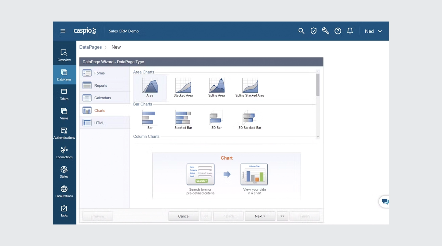Click the Cancel button
The image size is (442, 246).
click(x=184, y=216)
